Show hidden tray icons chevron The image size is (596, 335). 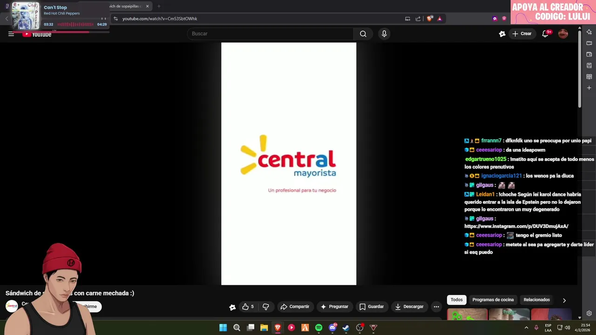[x=527, y=328]
